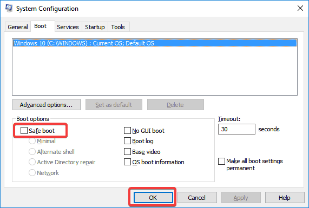Go to the Startup tab
This screenshot has height=208, width=309.
(95, 27)
